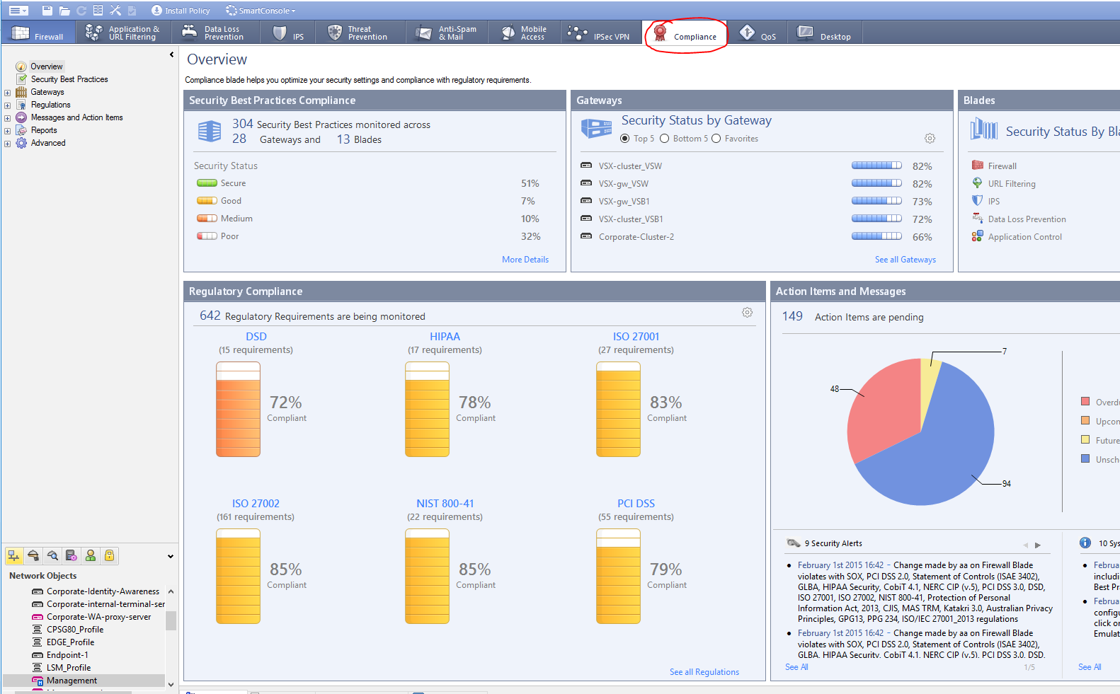Screen dimensions: 1120x694
Task: Click the Data Loss Prevention blade icon
Action: coord(978,219)
